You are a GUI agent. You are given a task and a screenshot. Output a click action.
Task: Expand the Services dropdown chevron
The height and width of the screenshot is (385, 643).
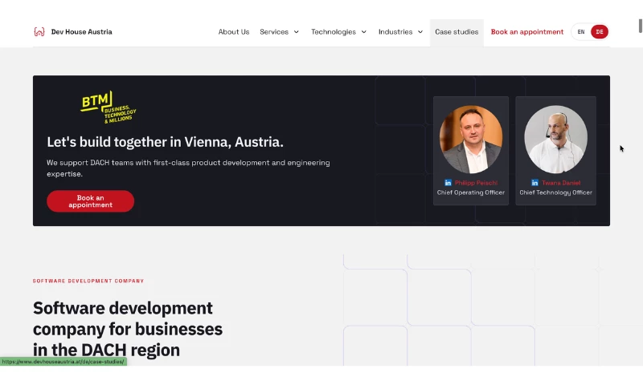pos(296,32)
